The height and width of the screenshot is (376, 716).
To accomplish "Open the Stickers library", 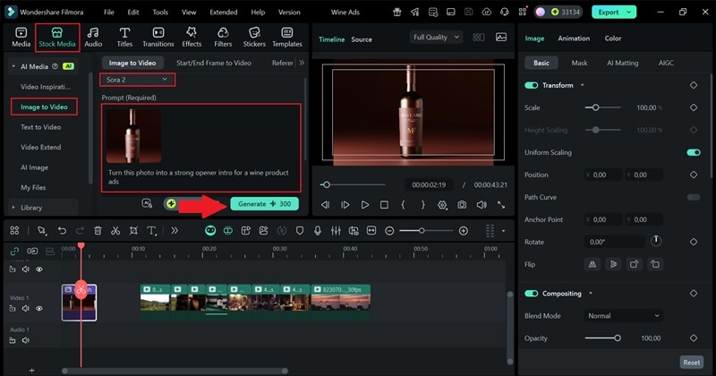I will 254,37.
